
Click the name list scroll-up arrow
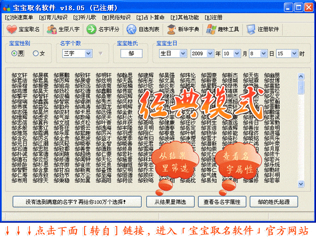(x=301, y=76)
